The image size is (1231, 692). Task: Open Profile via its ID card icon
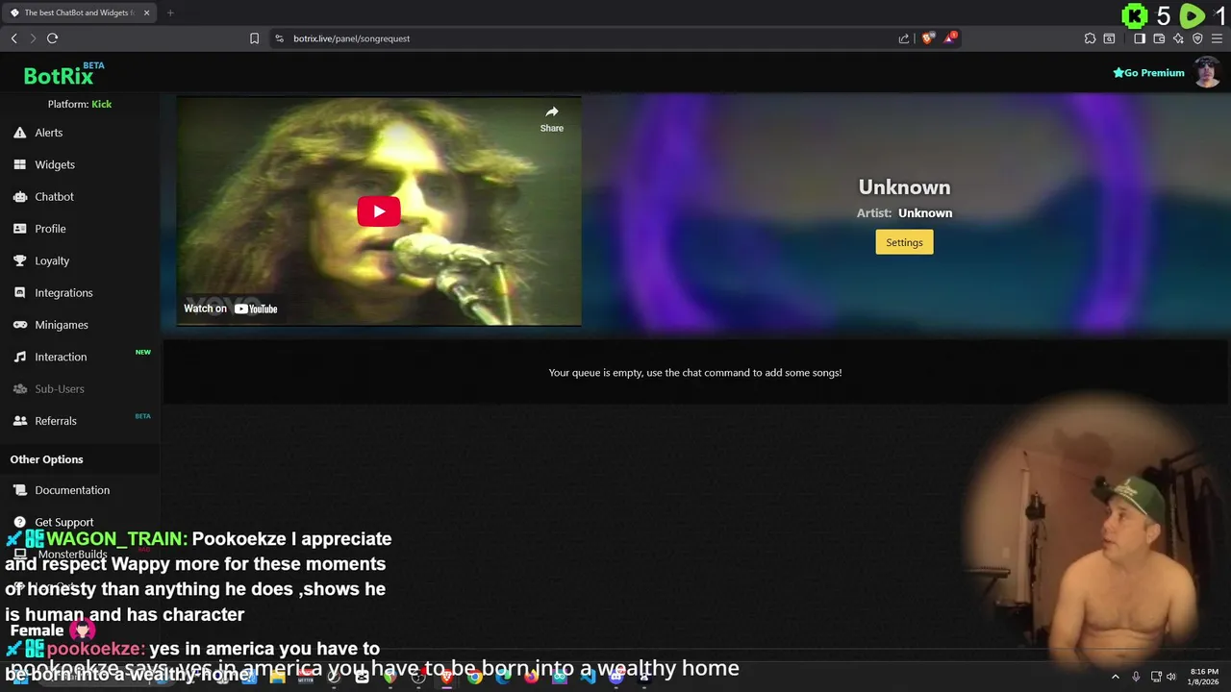pos(19,229)
